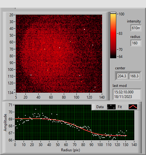The image size is (146, 155).
Task: Click the center of the intensity heatmap
Action: click(59, 54)
